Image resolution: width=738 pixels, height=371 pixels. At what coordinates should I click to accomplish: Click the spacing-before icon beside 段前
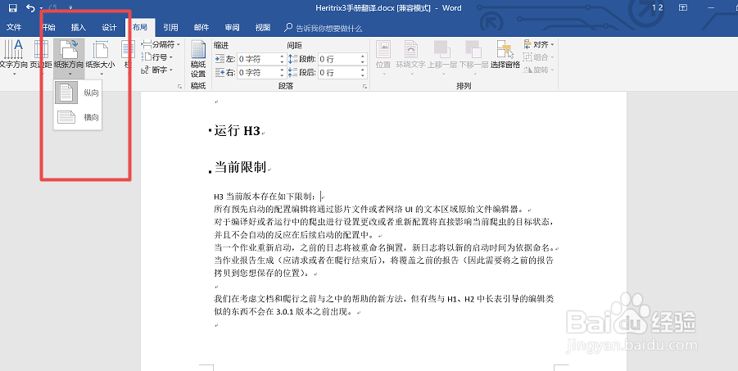(x=293, y=59)
